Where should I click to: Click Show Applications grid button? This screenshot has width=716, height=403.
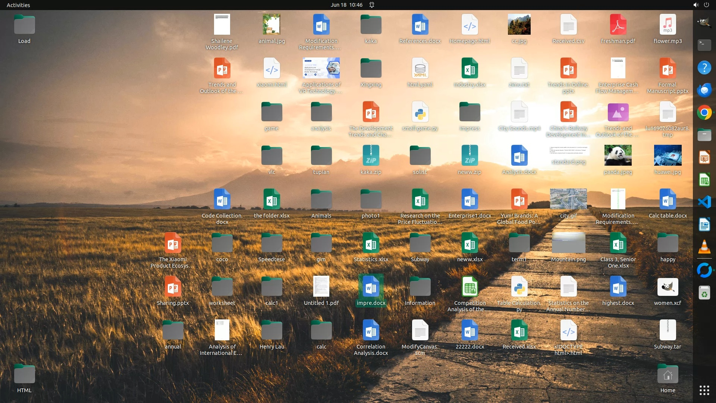(x=704, y=390)
